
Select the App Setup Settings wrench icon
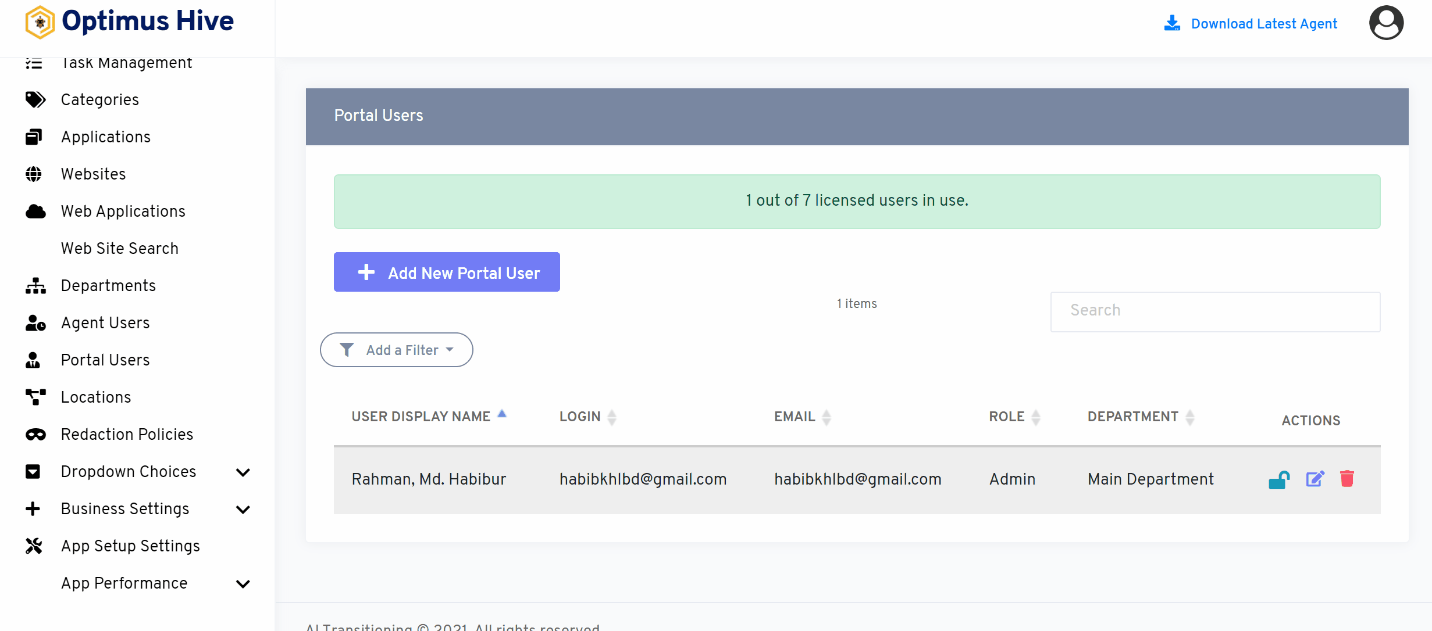point(35,546)
